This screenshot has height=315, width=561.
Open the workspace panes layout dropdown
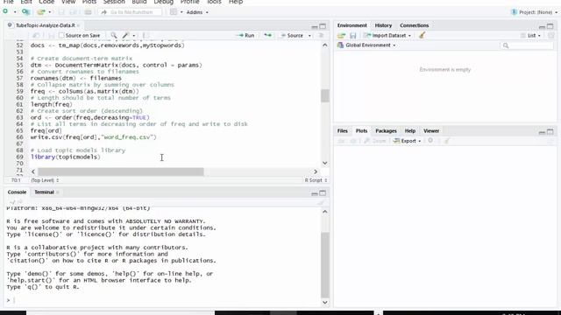[x=176, y=12]
